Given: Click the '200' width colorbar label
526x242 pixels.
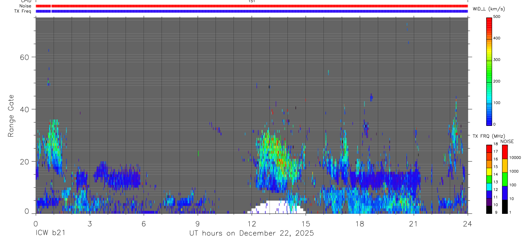Looking at the screenshot, I should click(x=497, y=81).
